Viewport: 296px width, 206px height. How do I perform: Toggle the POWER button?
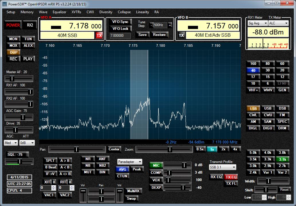pyautogui.click(x=13, y=25)
